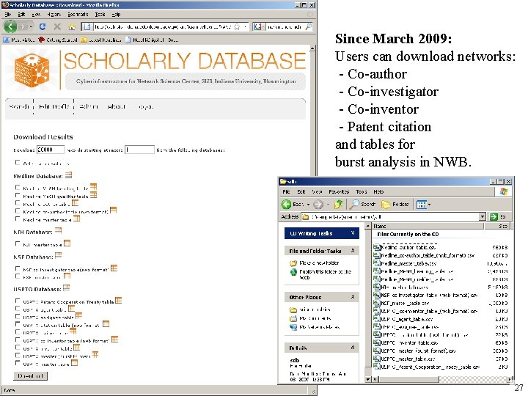Image resolution: width=528 pixels, height=396 pixels.
Task: Check the Medline co-author table (nwb format) checkbox
Action: coord(18,210)
